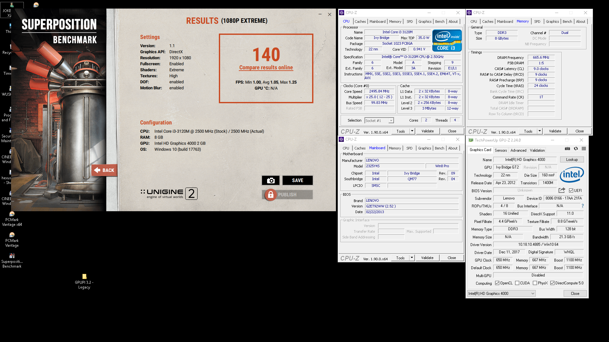Screen dimensions: 609x342
Task: Expand the Socket #1 selection dropdown
Action: click(x=391, y=121)
